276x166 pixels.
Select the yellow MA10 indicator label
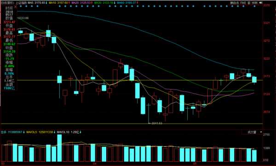(x=59, y=3)
